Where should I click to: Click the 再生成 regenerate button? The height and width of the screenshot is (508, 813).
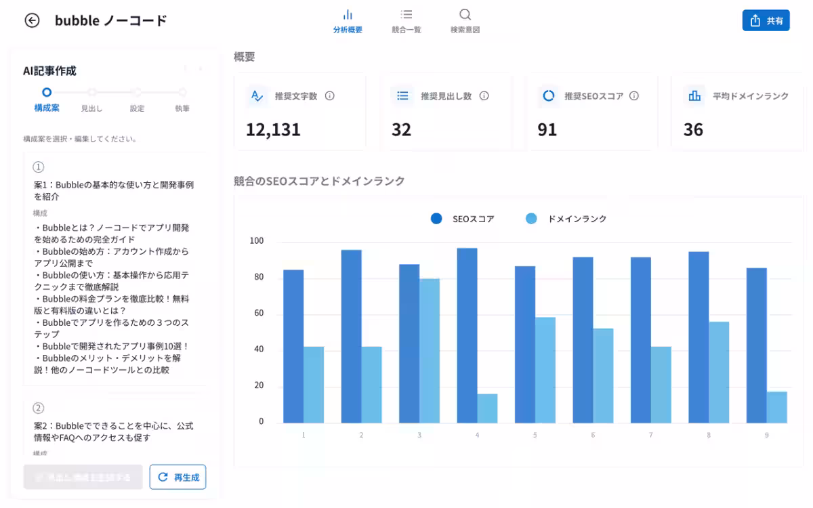pos(177,477)
